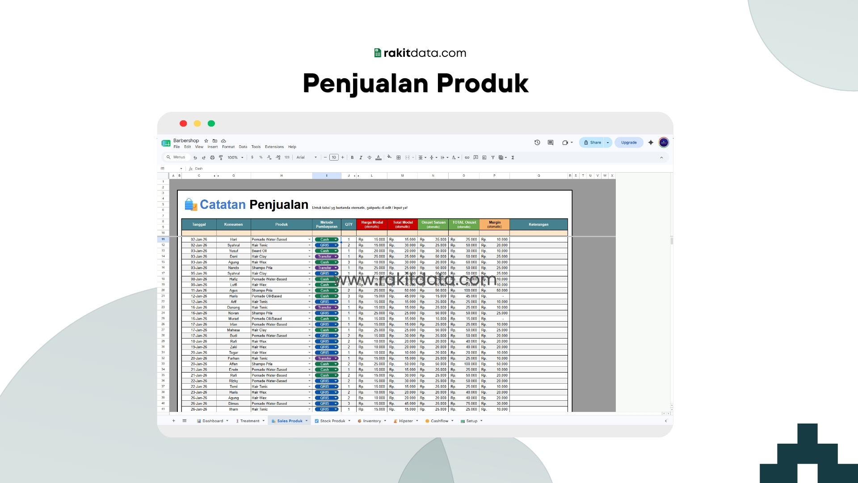Screen dimensions: 858x483
Task: Open payment dropdown chip in Syahrul Hair Tonic row
Action: pyautogui.click(x=327, y=245)
